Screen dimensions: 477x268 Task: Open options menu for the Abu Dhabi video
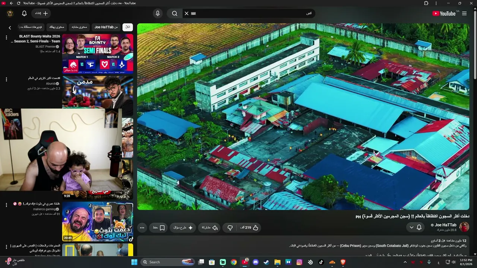point(6,247)
